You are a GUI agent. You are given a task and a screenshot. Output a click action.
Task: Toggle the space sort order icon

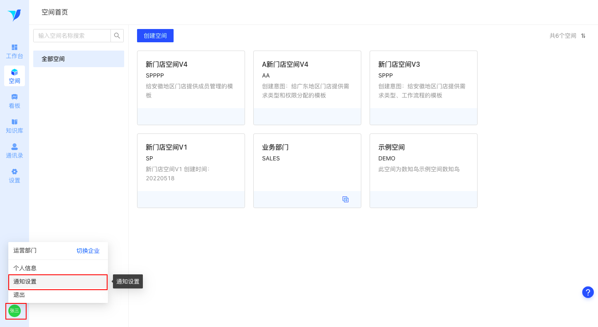(583, 36)
